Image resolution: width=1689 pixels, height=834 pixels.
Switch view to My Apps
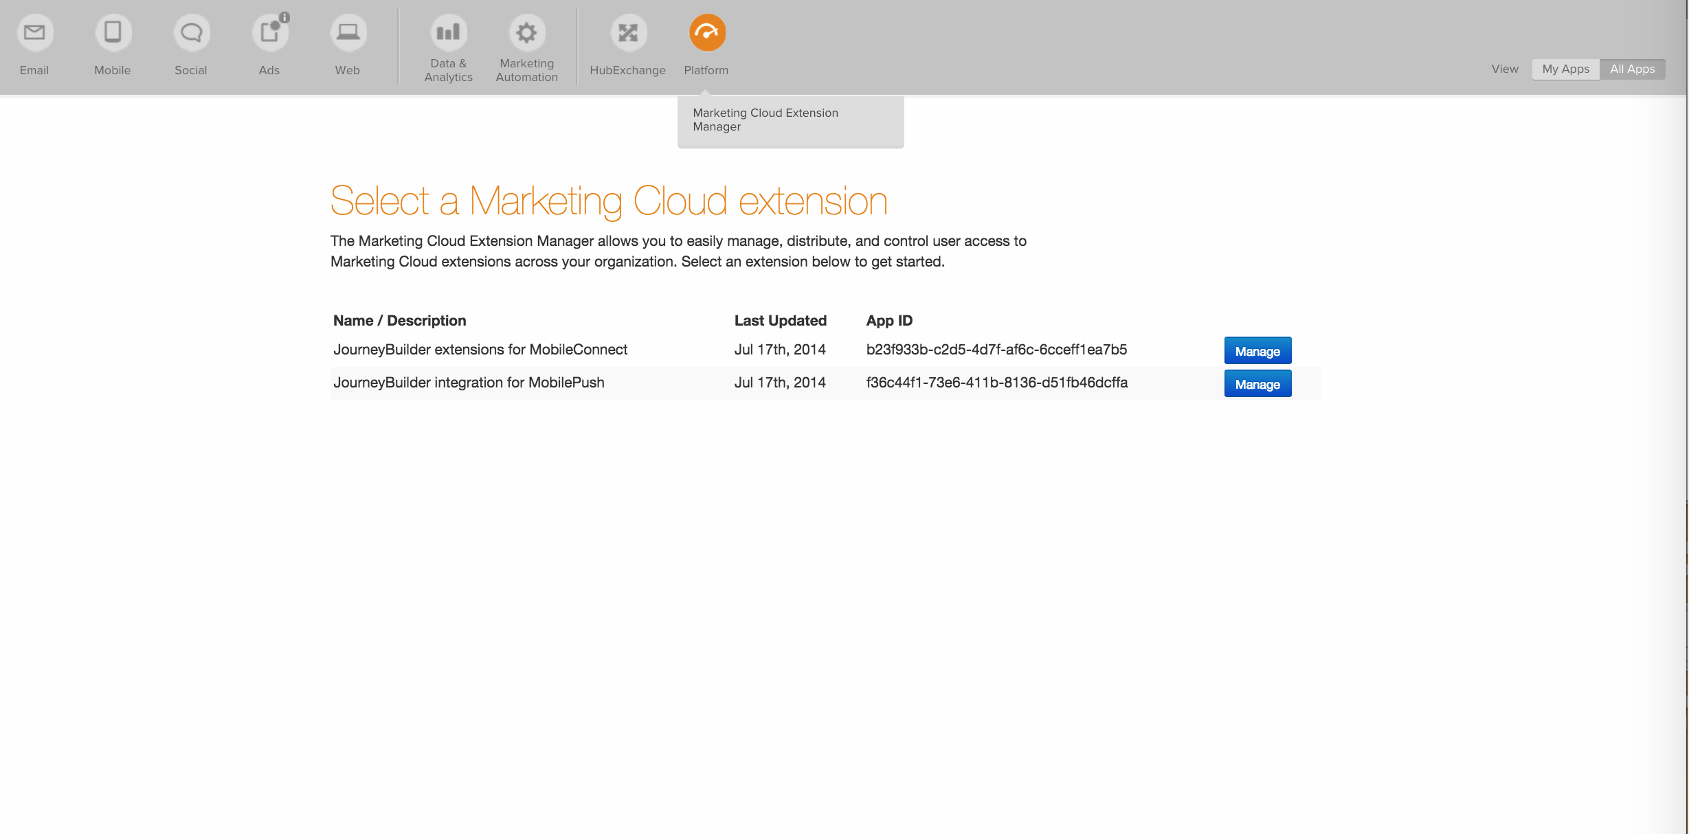(x=1565, y=69)
